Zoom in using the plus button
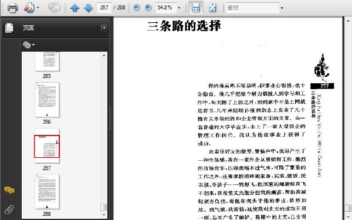352x220 pixels. [x=148, y=8]
